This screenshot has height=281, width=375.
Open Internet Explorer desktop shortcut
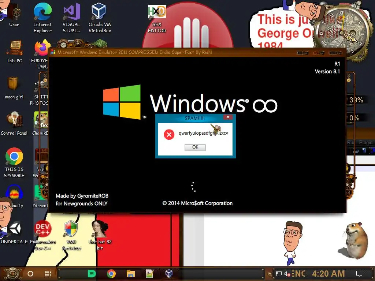pyautogui.click(x=42, y=18)
